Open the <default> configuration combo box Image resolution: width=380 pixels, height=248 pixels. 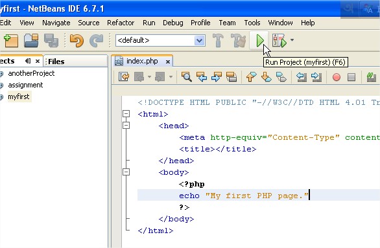[x=160, y=40]
